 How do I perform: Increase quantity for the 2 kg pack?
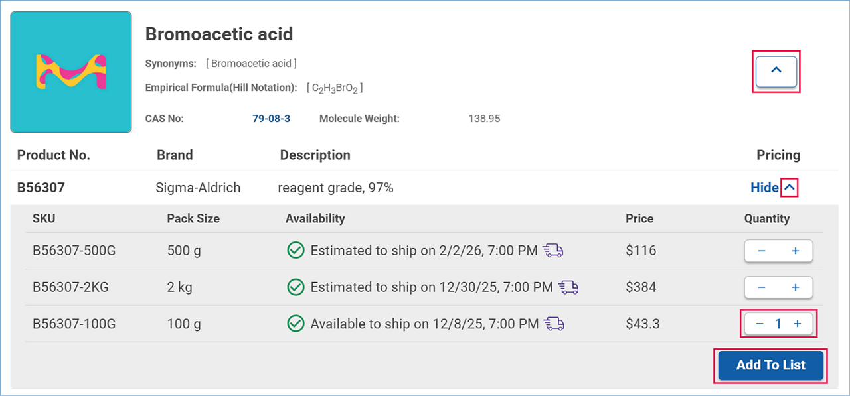pyautogui.click(x=795, y=288)
